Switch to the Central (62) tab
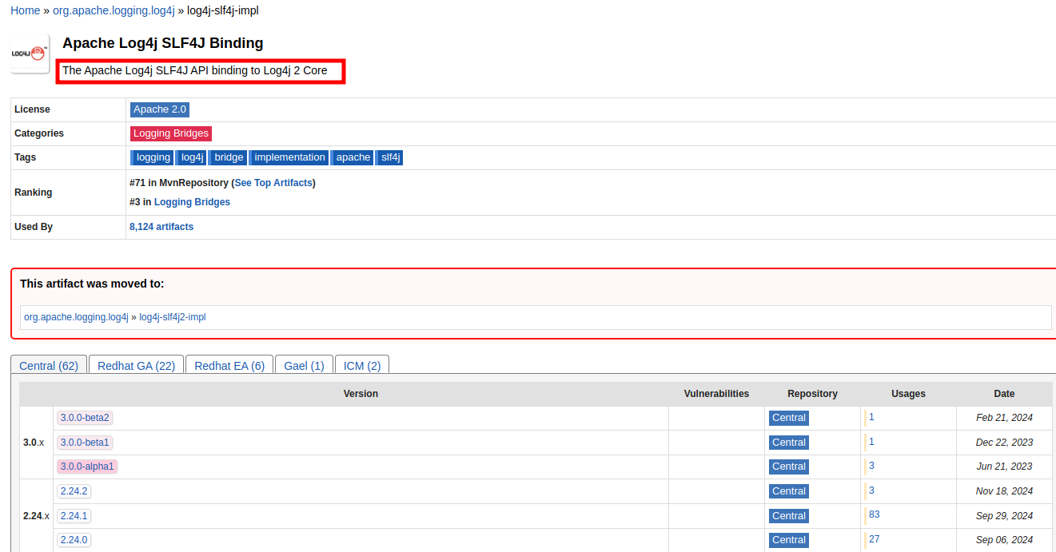 coord(49,366)
